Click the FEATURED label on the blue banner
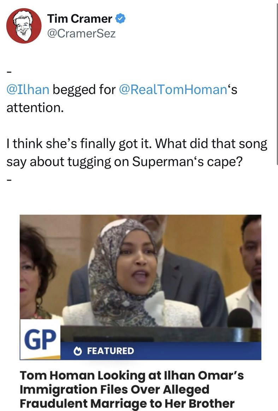Viewport: 278px width, 411px height. (x=110, y=351)
